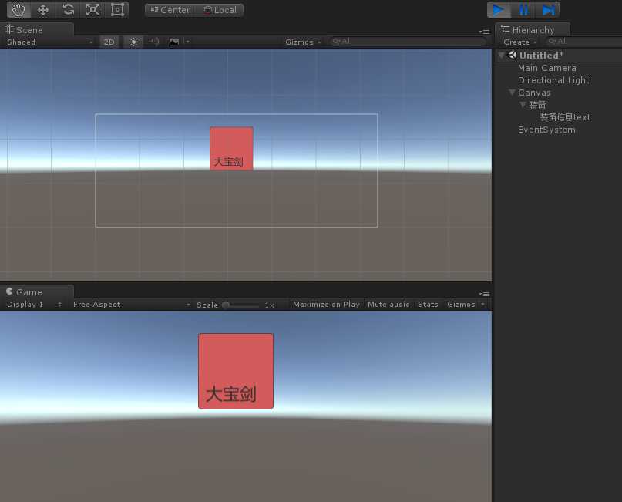Open Game view Gizmos dropdown arrow
Viewport: 622px width, 502px height.
pyautogui.click(x=482, y=305)
